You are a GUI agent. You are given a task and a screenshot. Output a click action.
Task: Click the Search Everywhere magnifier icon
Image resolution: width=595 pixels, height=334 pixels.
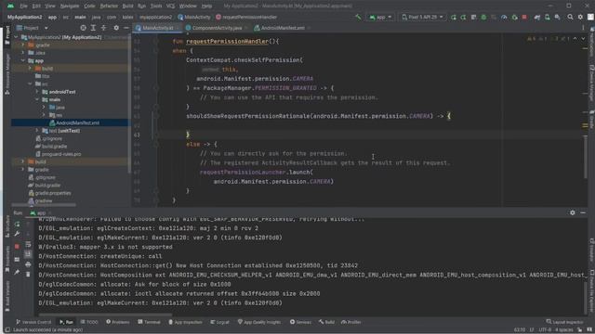(x=570, y=17)
